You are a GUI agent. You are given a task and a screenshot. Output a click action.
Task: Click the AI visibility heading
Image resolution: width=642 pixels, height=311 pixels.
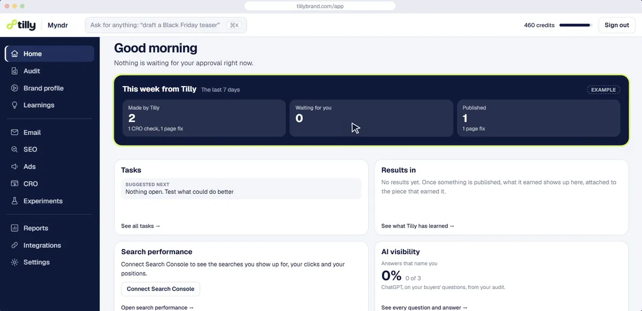tap(401, 252)
